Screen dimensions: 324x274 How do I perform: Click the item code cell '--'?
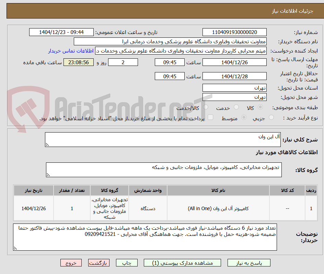point(287,208)
